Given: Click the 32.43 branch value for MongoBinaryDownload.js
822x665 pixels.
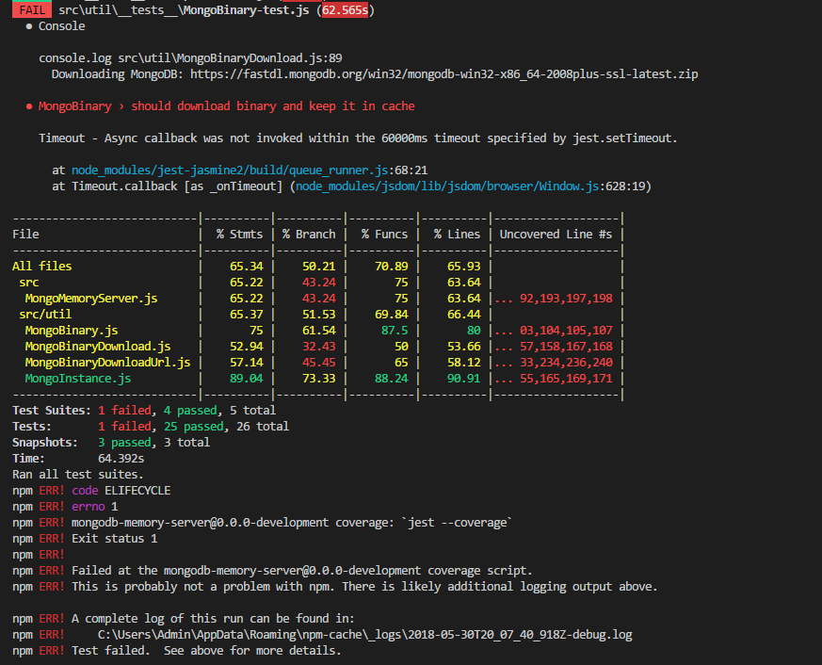Looking at the screenshot, I should pos(319,347).
